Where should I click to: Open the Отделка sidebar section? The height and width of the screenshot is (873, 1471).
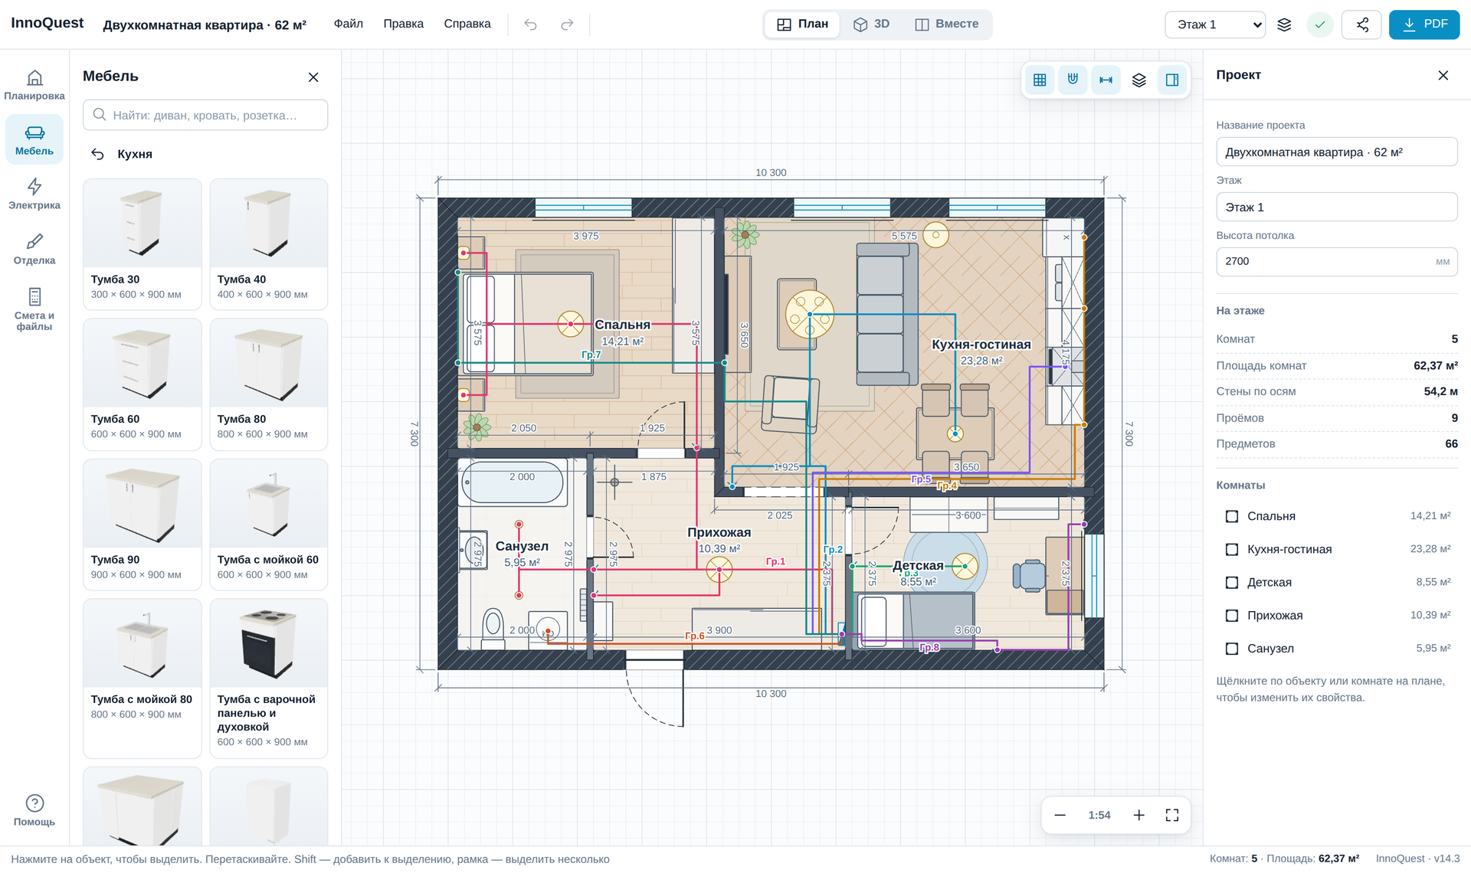pyautogui.click(x=34, y=249)
